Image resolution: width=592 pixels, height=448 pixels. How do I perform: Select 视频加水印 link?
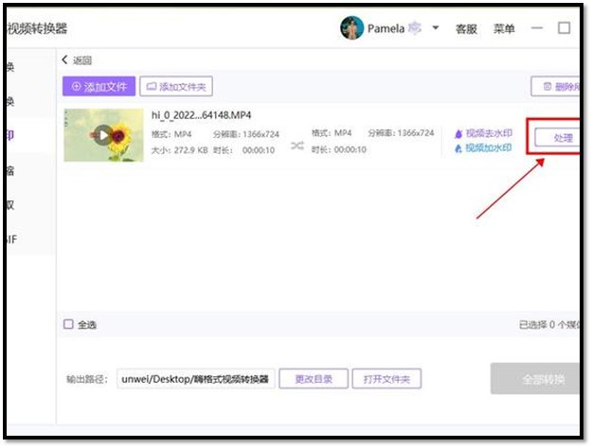[x=483, y=148]
